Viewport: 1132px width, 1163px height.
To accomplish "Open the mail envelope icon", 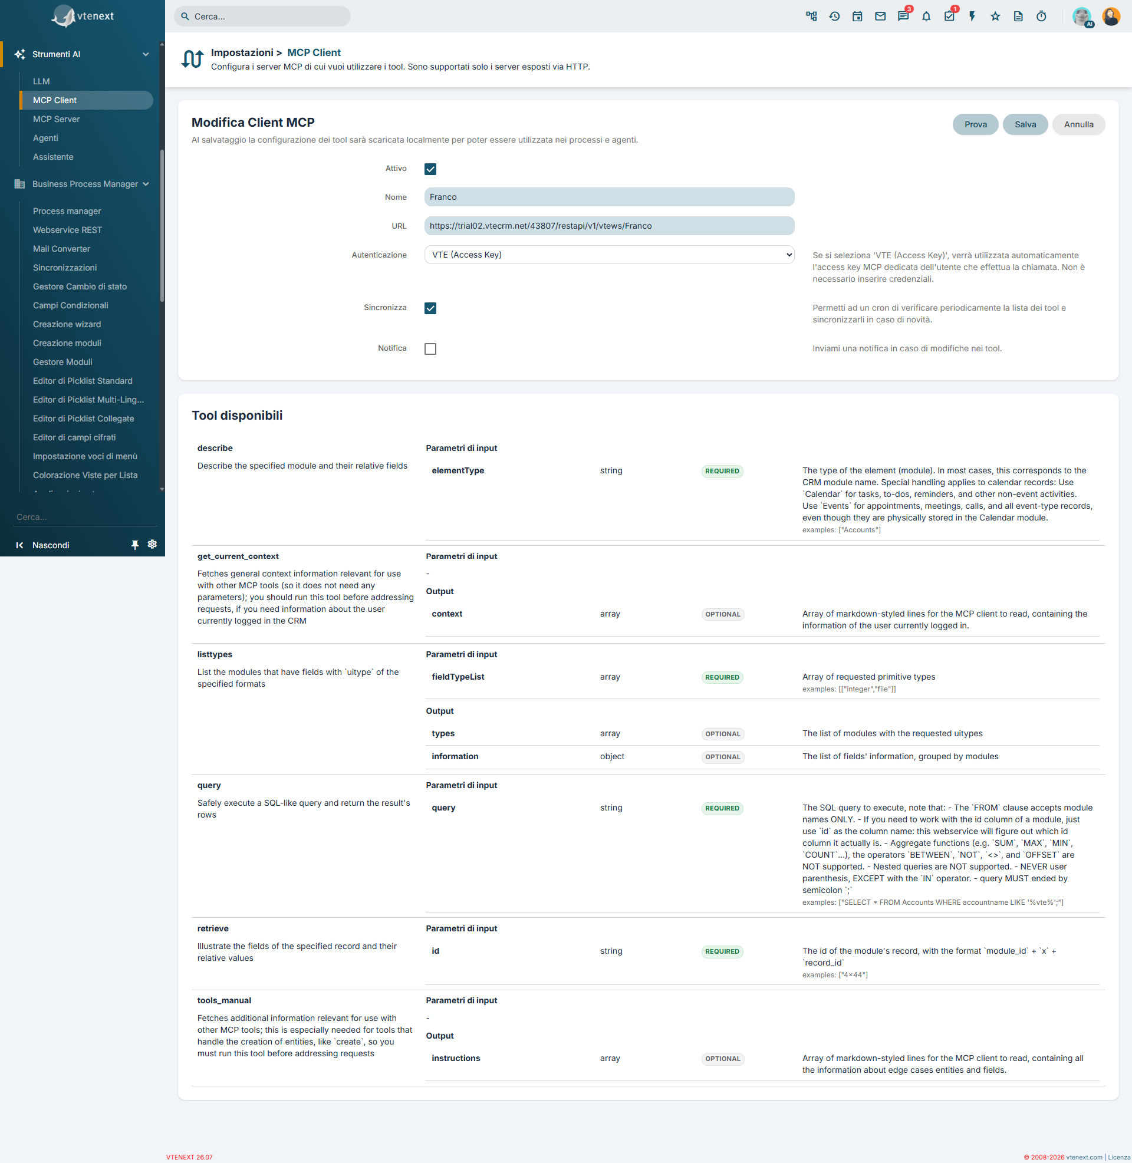I will pyautogui.click(x=880, y=16).
